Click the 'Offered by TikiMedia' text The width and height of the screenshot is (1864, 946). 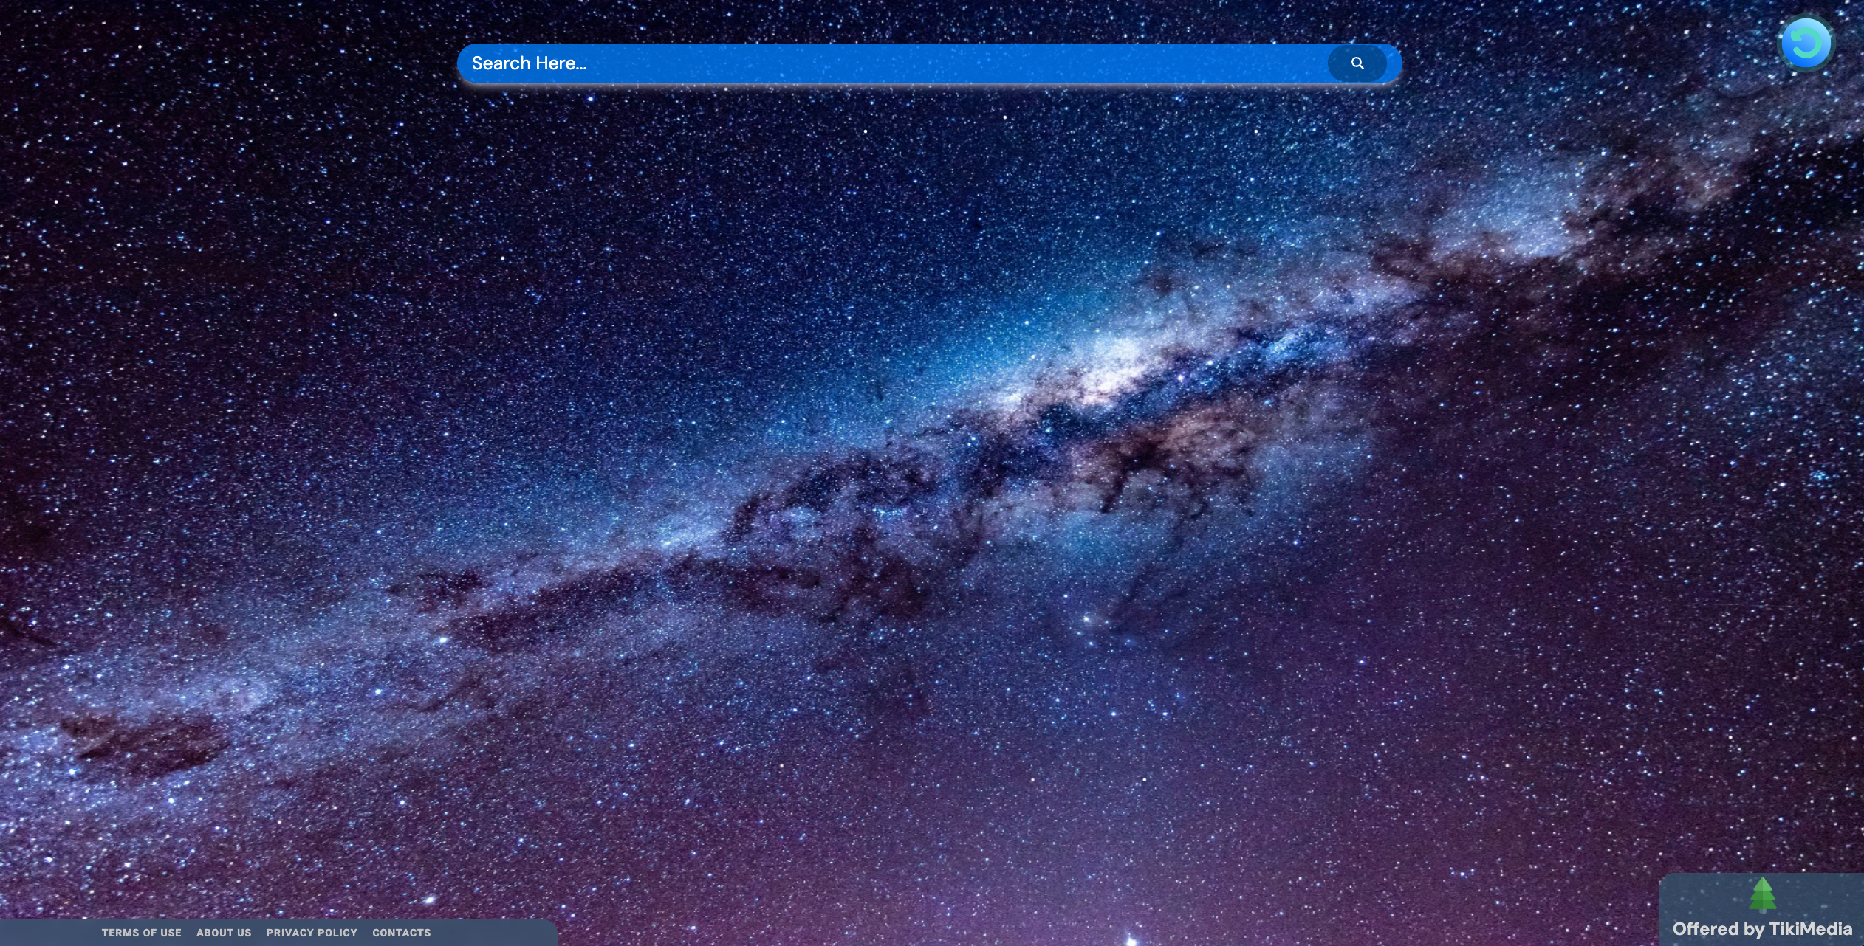(1762, 929)
